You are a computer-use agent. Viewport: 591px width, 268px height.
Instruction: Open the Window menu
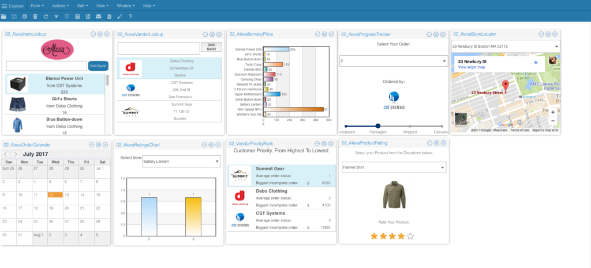(x=126, y=6)
